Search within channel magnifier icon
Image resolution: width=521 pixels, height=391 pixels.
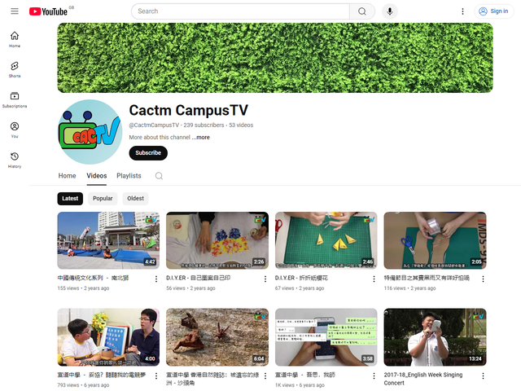click(159, 176)
